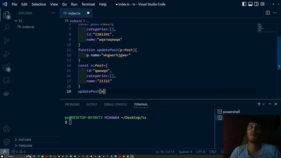This screenshot has width=281, height=158.
Task: Open Source Control view
Action: (7, 41)
